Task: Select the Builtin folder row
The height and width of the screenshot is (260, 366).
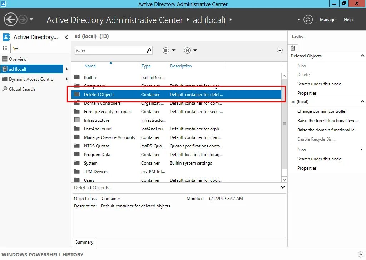Action: pos(176,77)
